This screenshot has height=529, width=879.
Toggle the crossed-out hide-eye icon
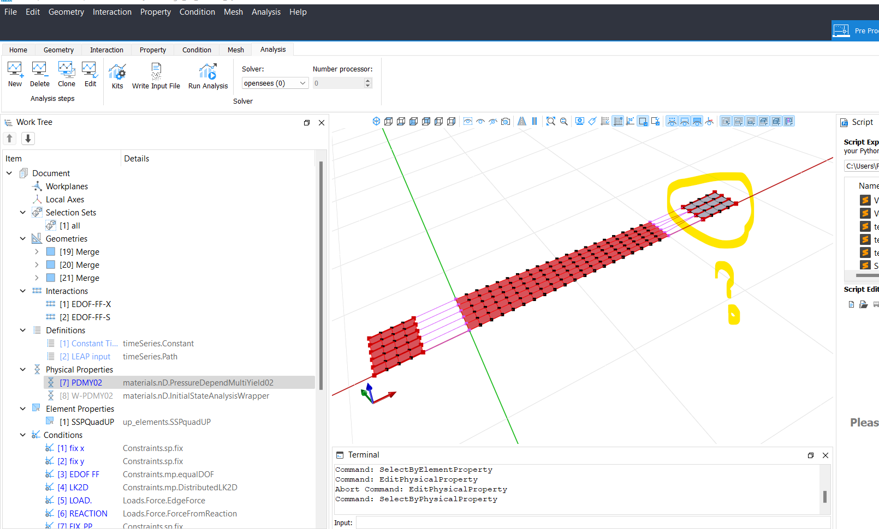(x=493, y=121)
